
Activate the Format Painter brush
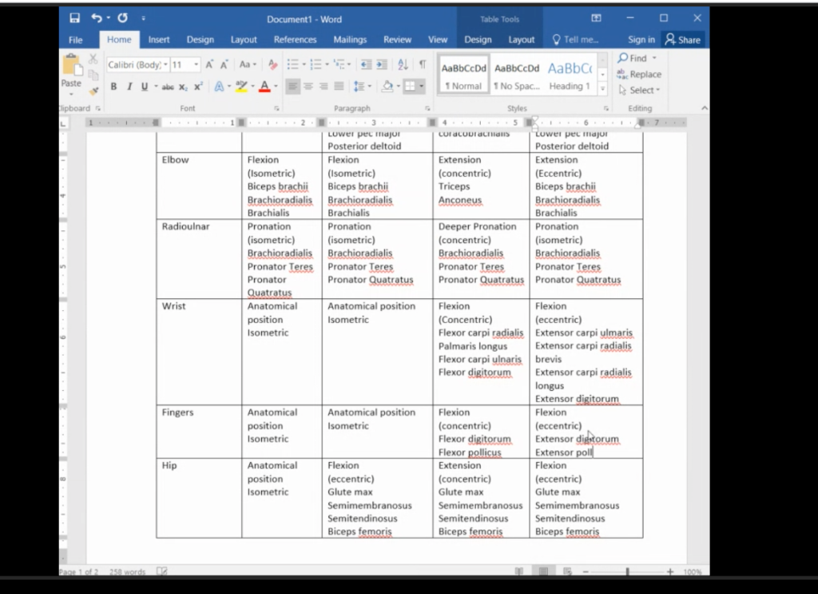coord(93,91)
